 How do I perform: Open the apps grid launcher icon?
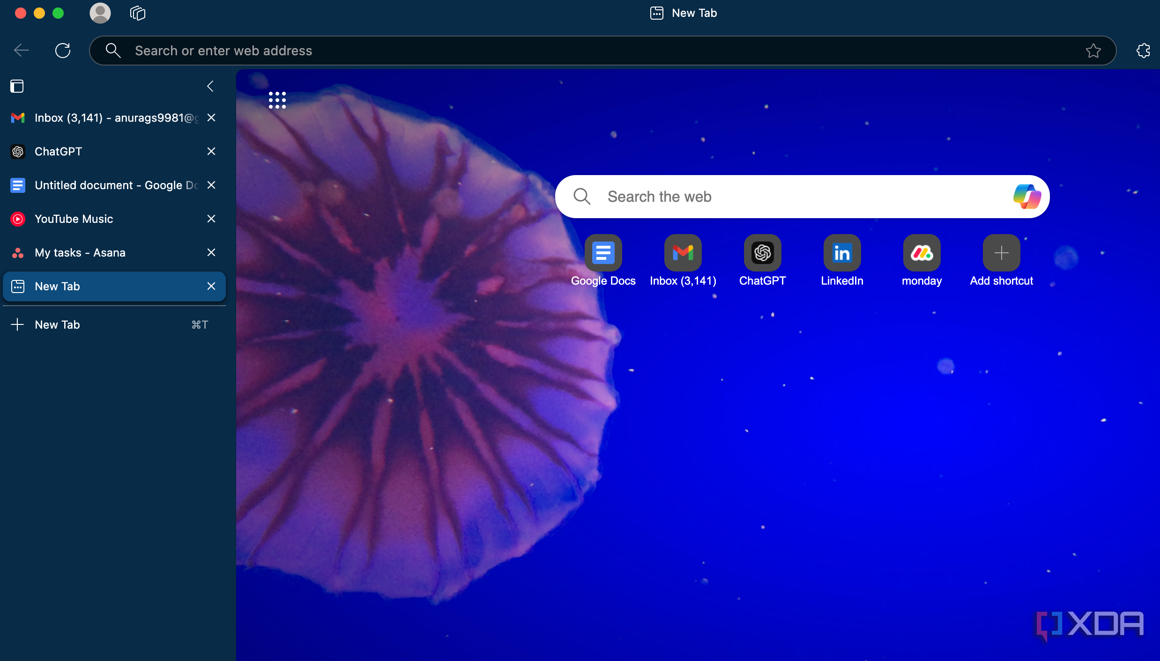coord(277,100)
